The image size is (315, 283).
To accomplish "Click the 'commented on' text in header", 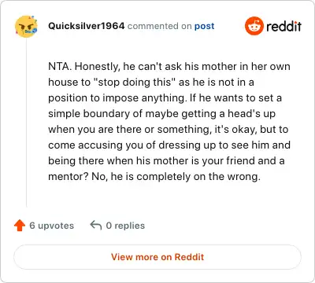I will click(x=160, y=26).
